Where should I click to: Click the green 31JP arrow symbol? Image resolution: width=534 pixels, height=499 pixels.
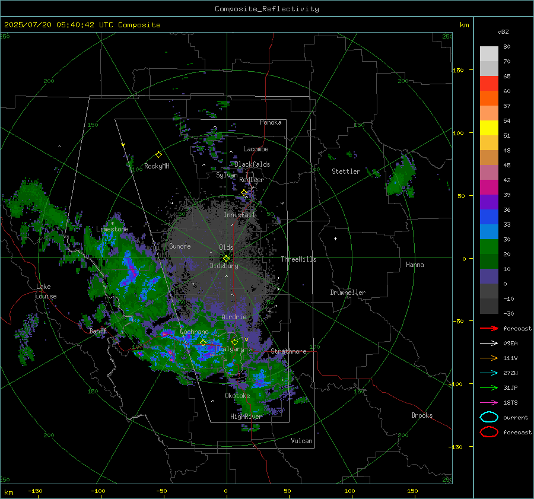489,387
